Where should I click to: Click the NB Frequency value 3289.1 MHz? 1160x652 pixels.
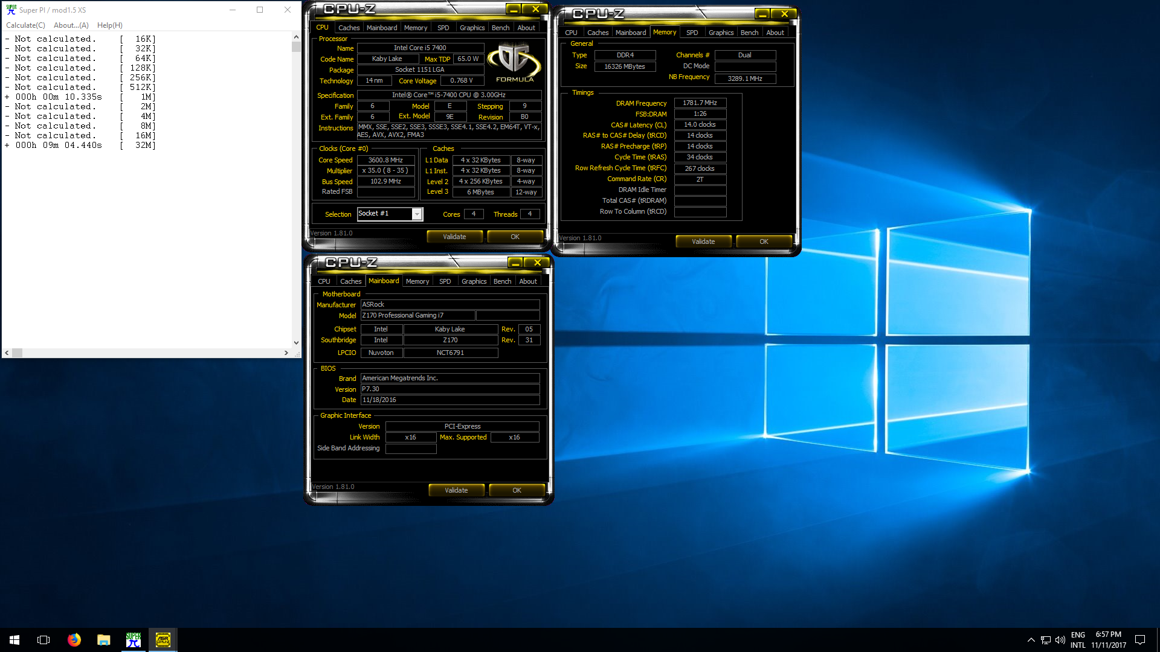click(x=745, y=78)
